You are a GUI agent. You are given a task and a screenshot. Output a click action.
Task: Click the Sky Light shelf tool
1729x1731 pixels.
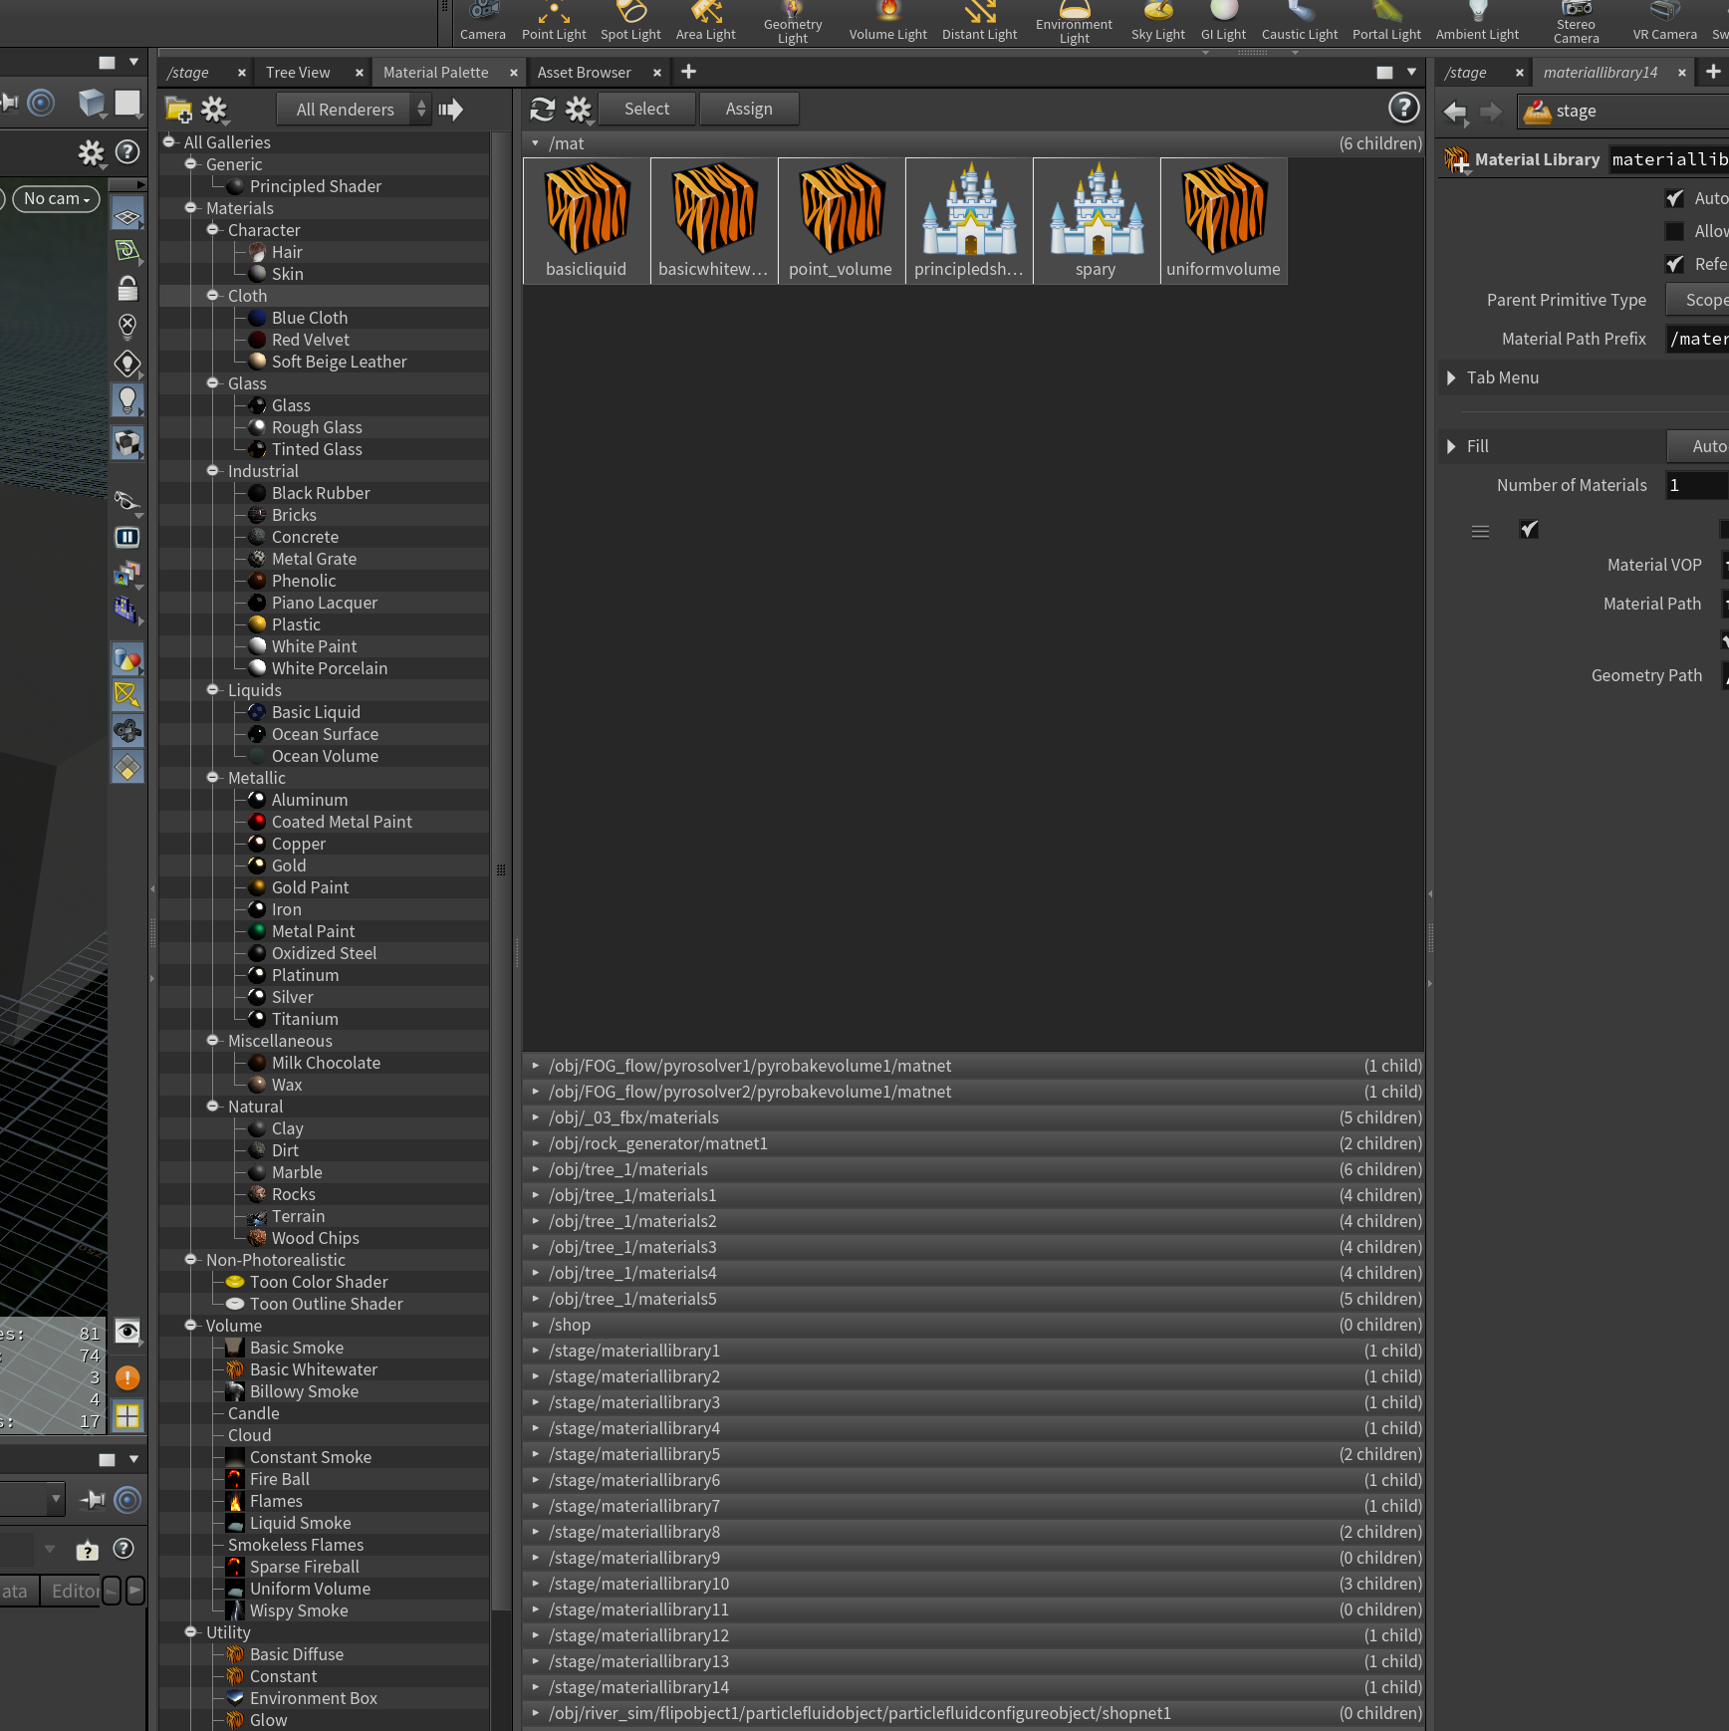click(x=1157, y=22)
